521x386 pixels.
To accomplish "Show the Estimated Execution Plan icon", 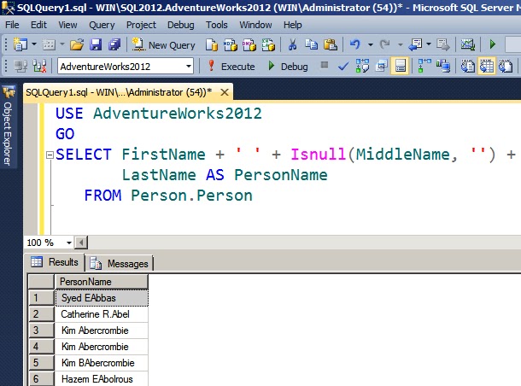I will tap(362, 66).
